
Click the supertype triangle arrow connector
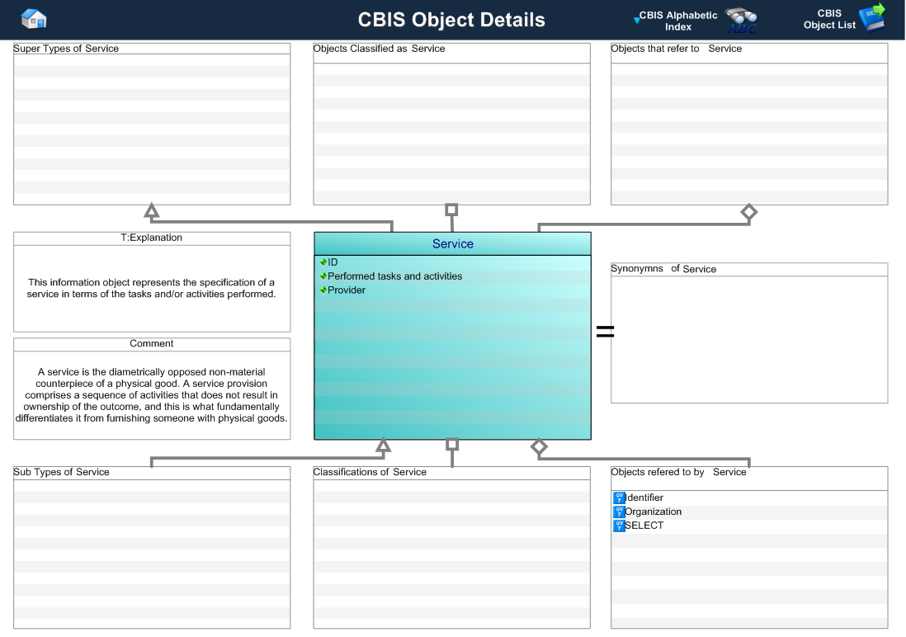[x=151, y=210]
